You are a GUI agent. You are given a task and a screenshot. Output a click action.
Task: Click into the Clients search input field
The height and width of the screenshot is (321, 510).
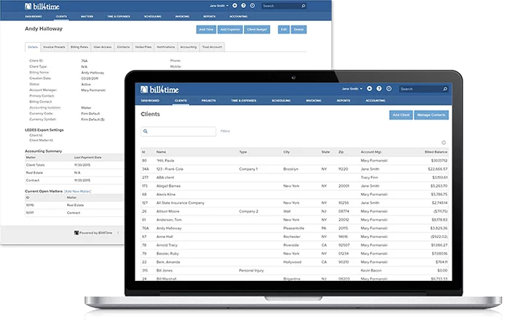pyautogui.click(x=178, y=131)
